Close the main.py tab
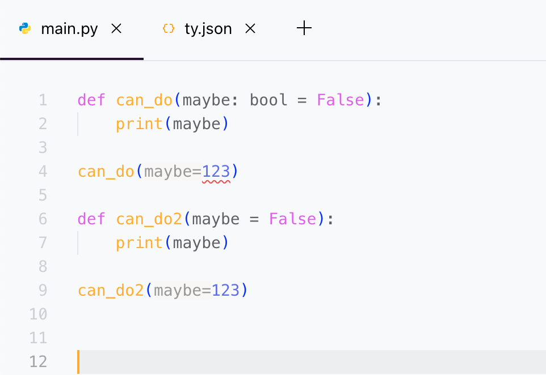This screenshot has height=375, width=546. click(116, 29)
